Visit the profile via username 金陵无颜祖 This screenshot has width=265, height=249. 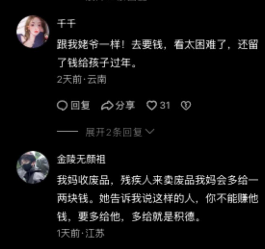point(81,159)
